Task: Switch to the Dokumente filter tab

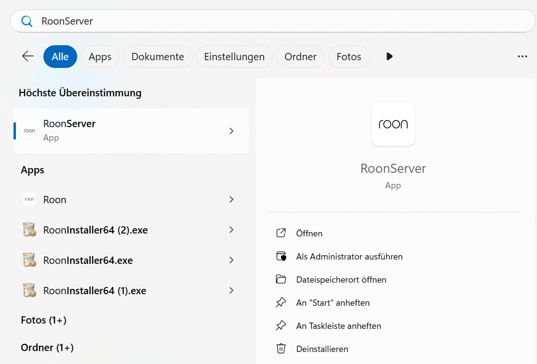Action: [x=157, y=56]
